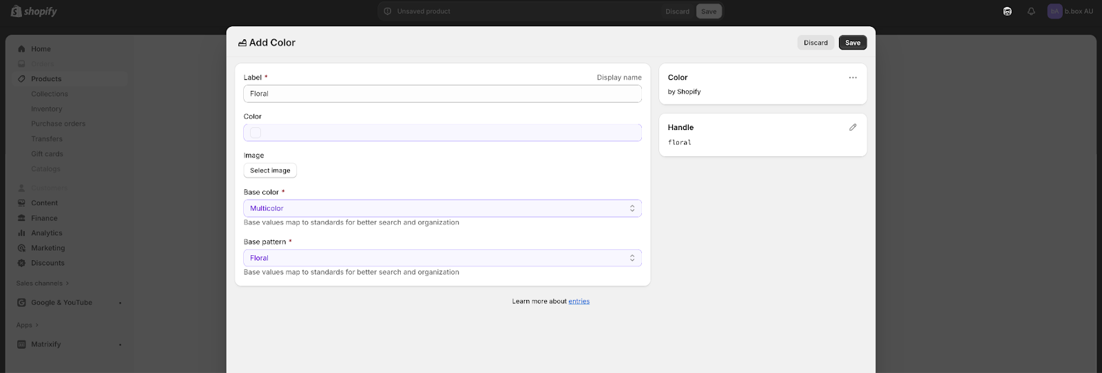The width and height of the screenshot is (1102, 373).
Task: Open the Sidekick assistant icon in top bar
Action: coord(1008,12)
